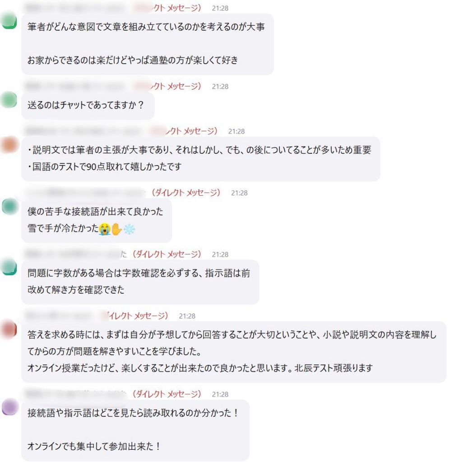Click the orange avatar beside 説明文では message

point(9,144)
